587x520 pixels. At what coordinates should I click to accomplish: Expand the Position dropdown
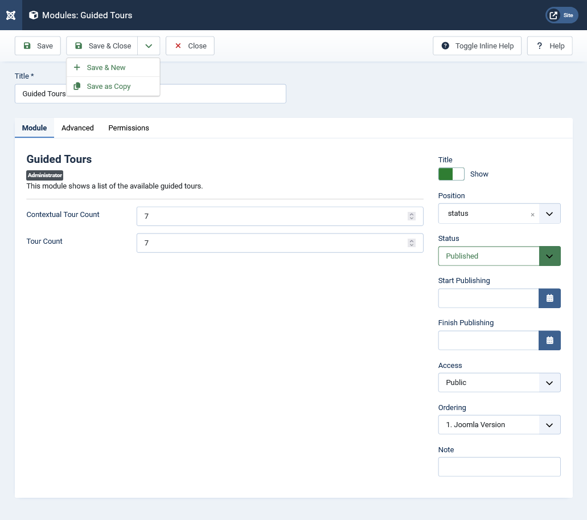pos(549,214)
